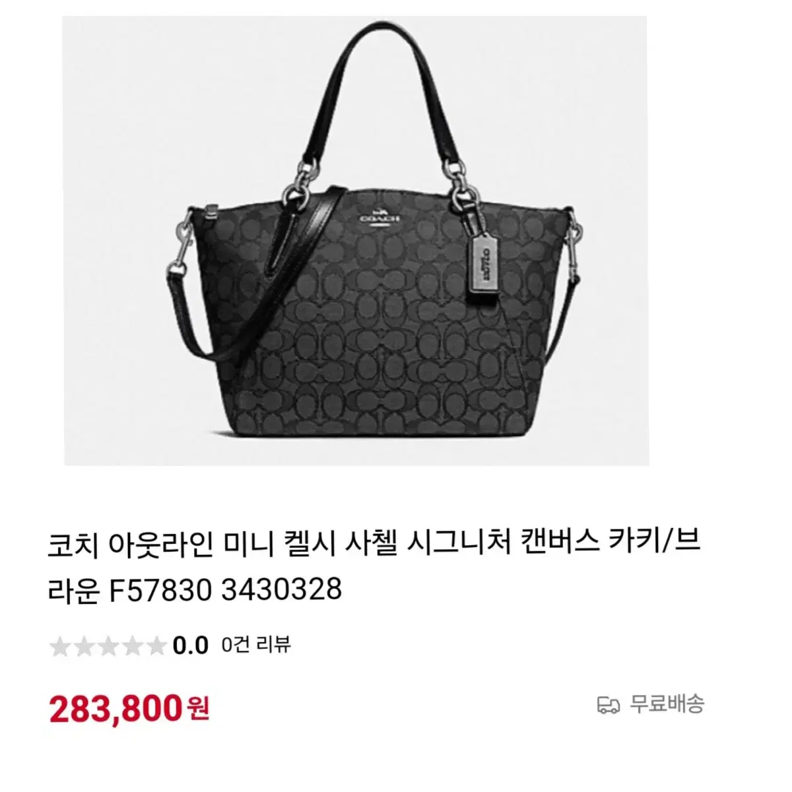Select the third rating star

click(107, 645)
